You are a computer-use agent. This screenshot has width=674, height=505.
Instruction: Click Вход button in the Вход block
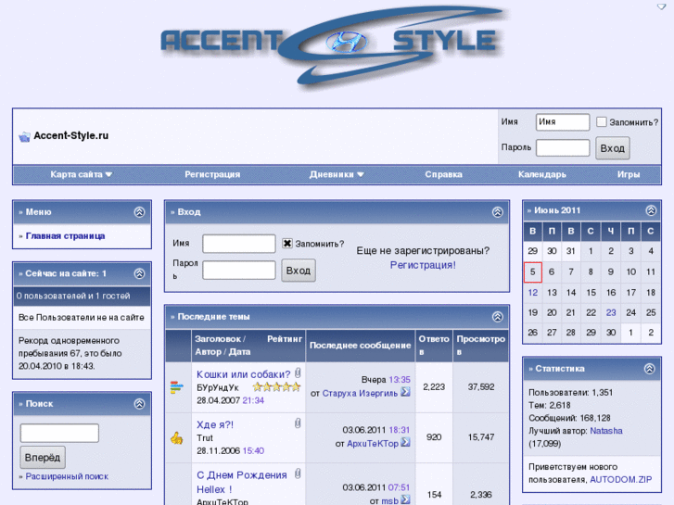[x=299, y=271]
